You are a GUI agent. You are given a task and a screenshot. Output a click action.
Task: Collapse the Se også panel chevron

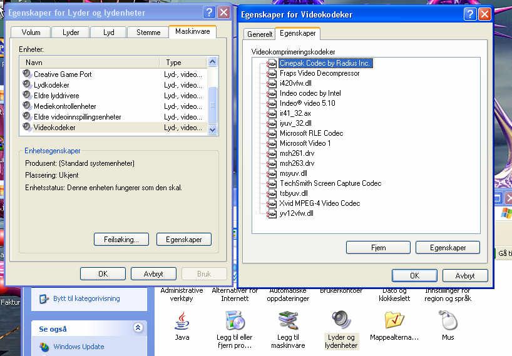[138, 328]
